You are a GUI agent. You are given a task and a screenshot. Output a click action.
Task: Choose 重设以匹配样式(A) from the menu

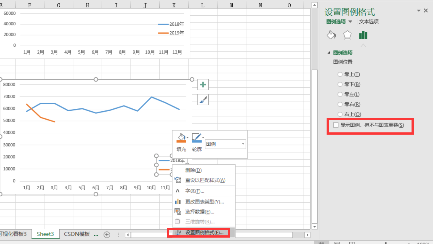point(204,180)
